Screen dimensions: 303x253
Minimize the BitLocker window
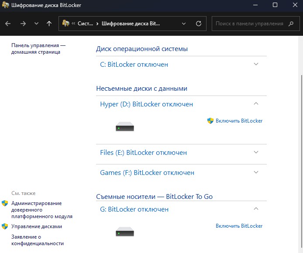click(x=255, y=5)
